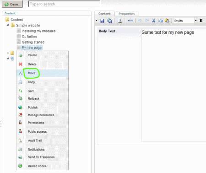Click the scissors icon next to Move

20,73
